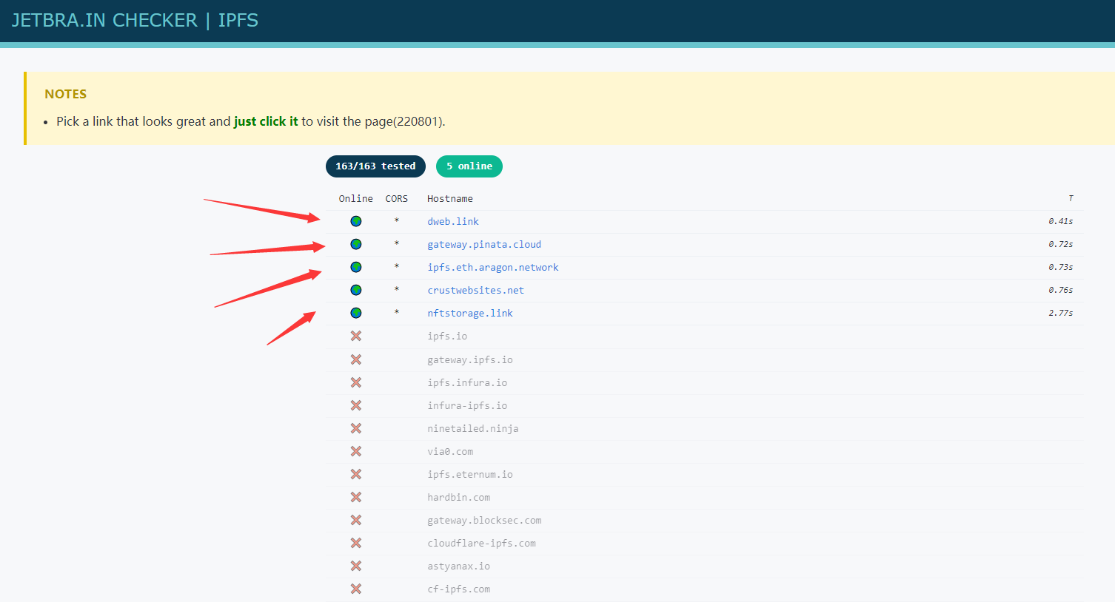Click the gateway.blocksec.com hostname
Screen dimensions: 1115x602
[484, 520]
